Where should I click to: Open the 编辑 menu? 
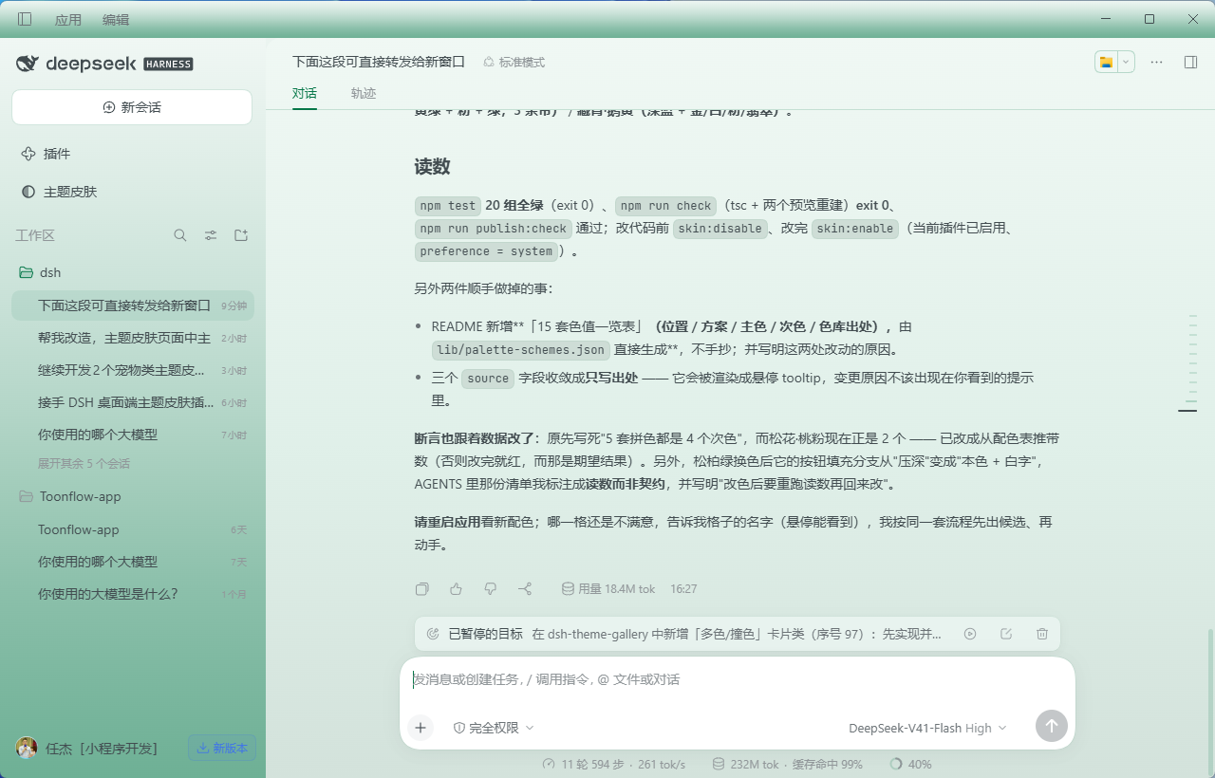[x=116, y=20]
